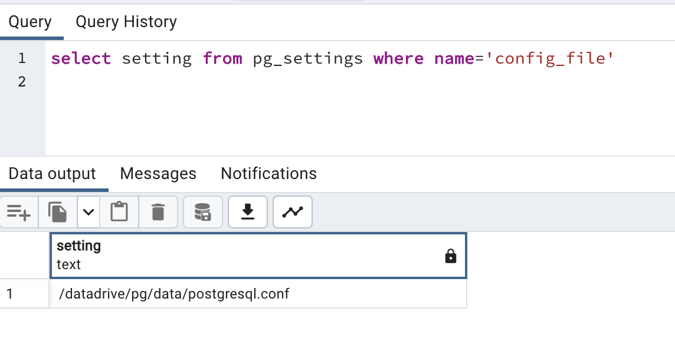View the Notifications tab
Viewport: 675px width, 338px height.
(x=268, y=174)
